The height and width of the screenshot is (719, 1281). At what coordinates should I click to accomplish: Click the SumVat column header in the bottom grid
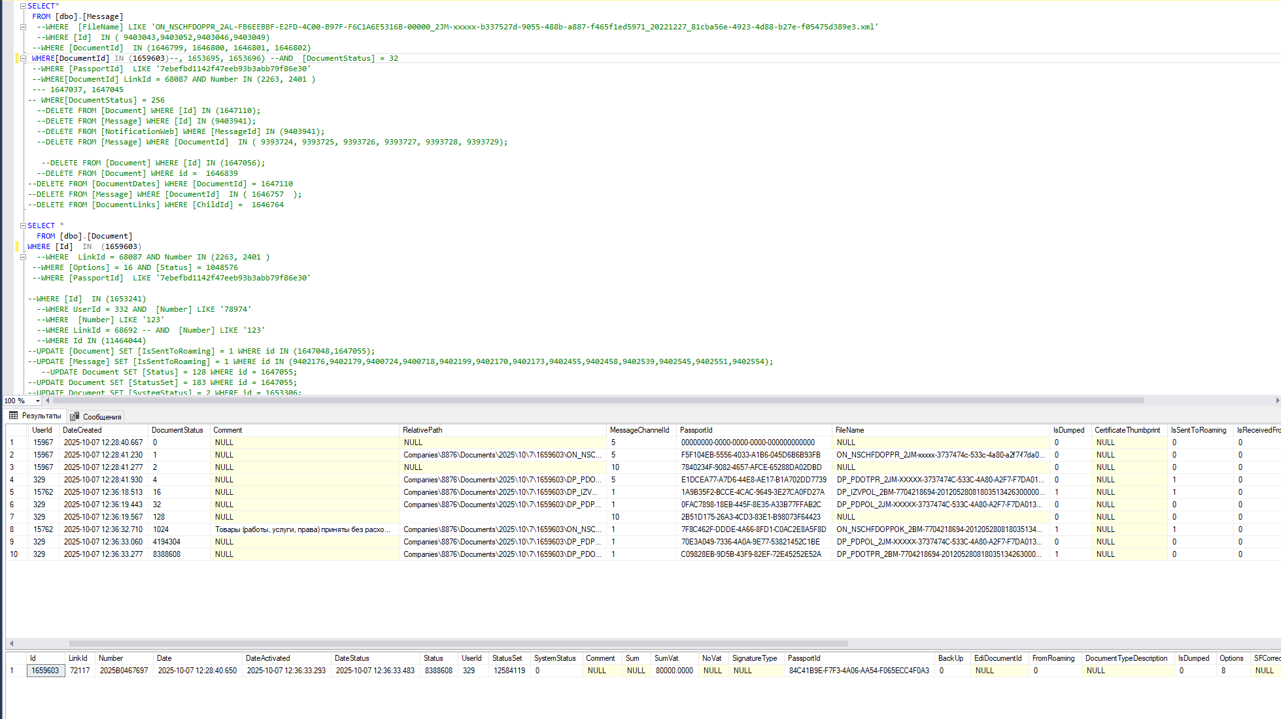coord(666,658)
